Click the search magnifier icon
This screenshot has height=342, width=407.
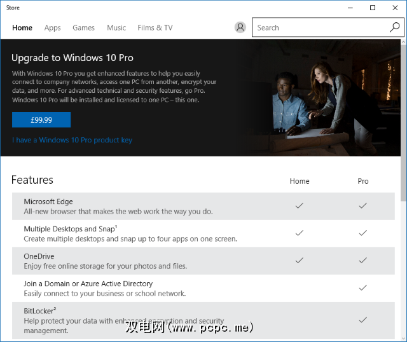pos(394,27)
